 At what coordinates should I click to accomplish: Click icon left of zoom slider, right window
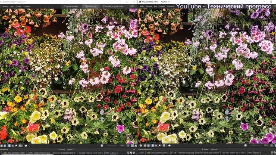coord(245,146)
